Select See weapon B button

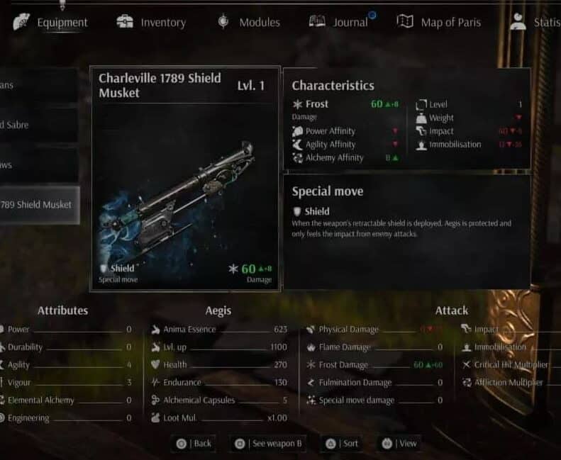(268, 444)
